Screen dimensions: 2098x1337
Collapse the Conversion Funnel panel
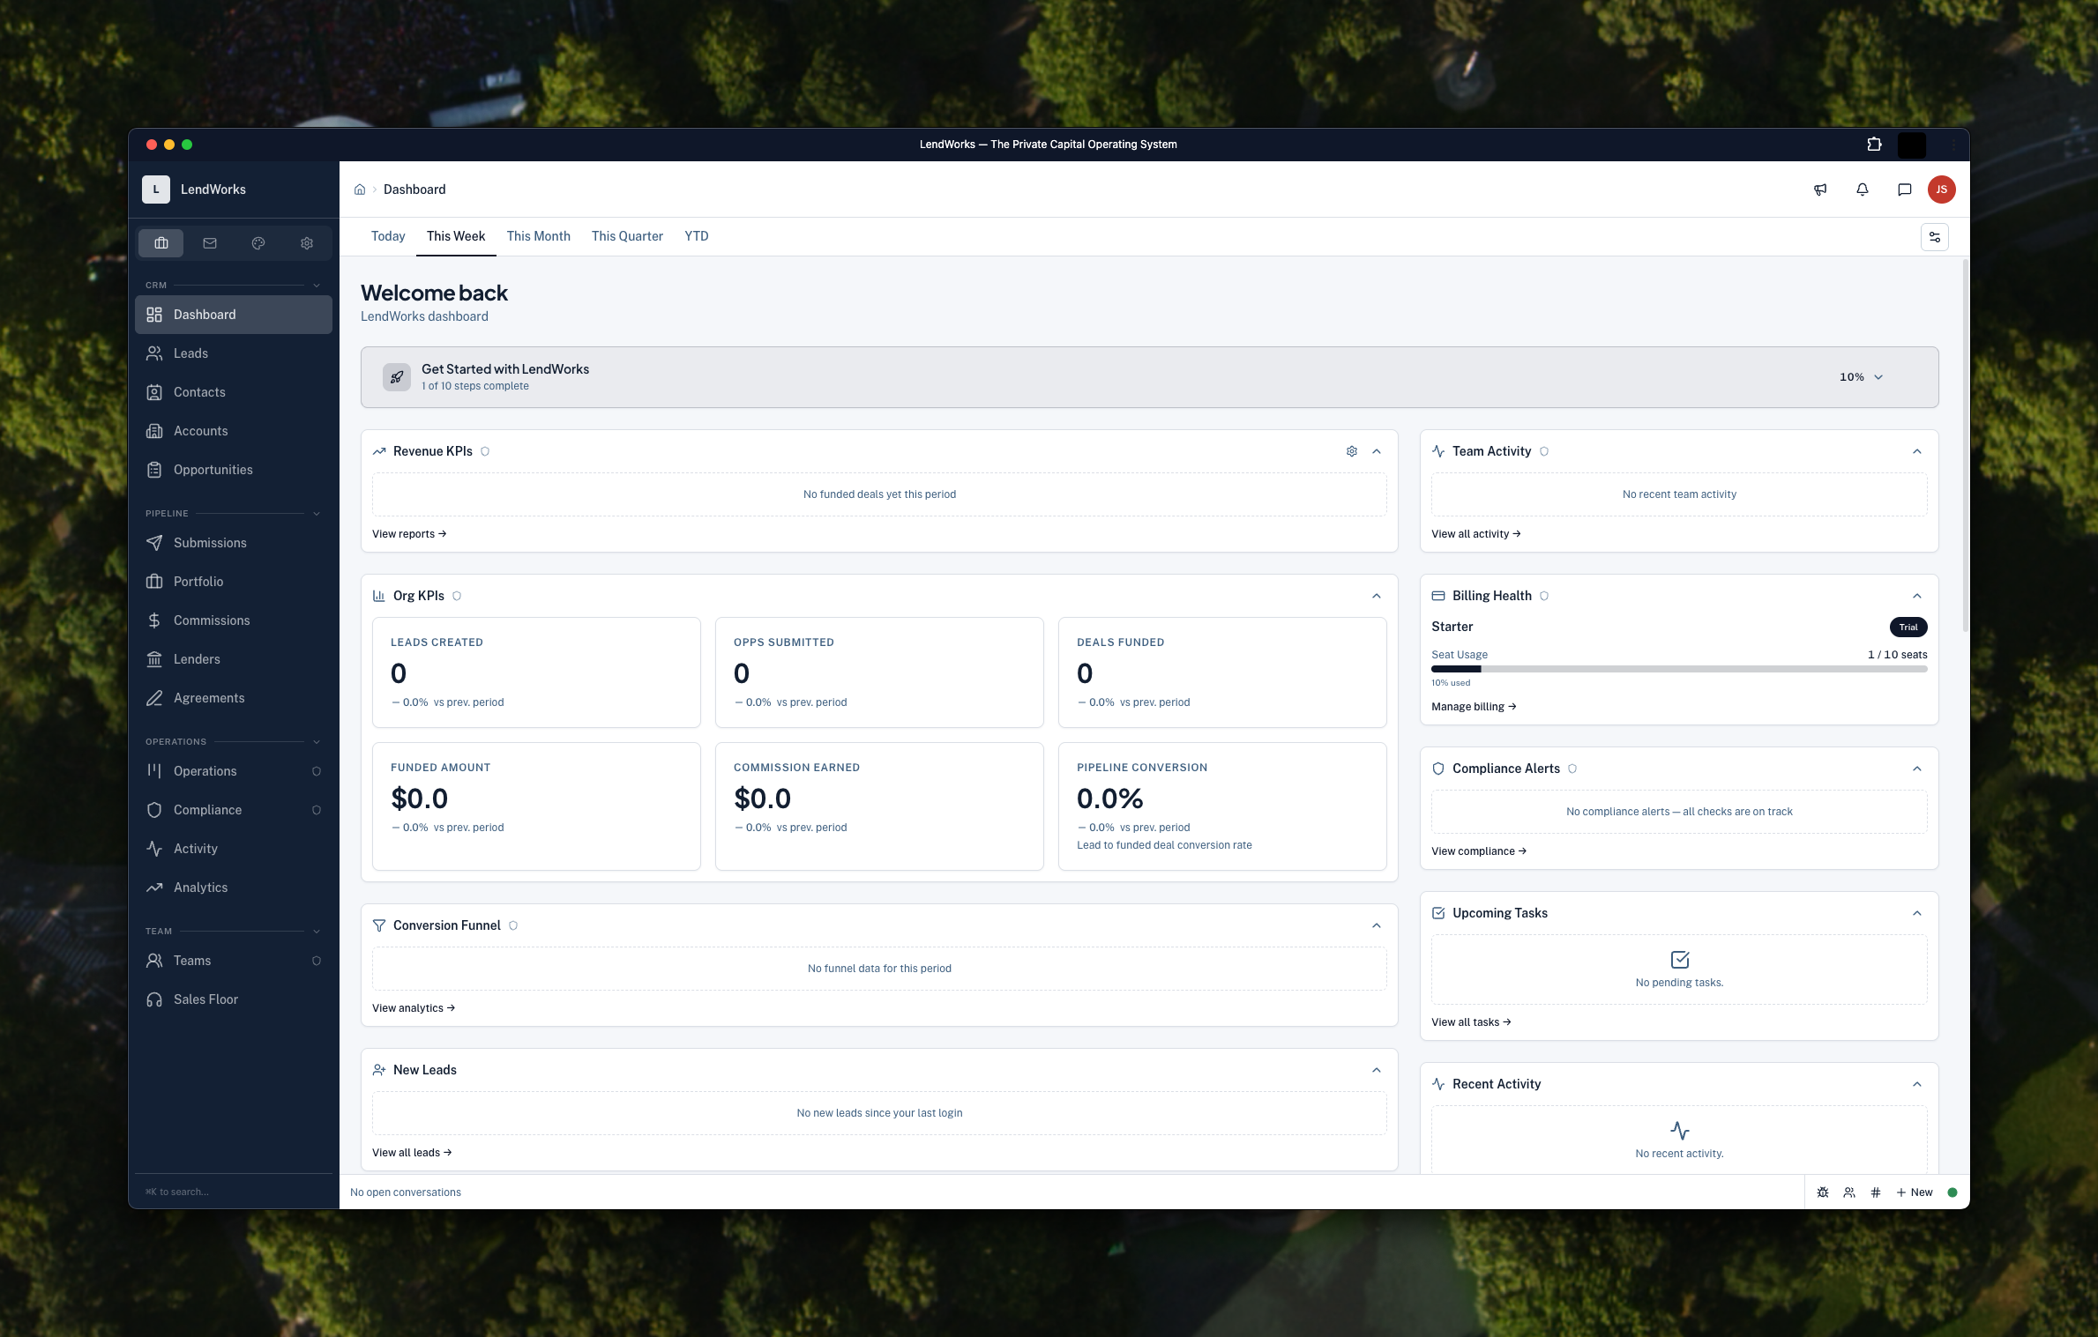pos(1377,925)
